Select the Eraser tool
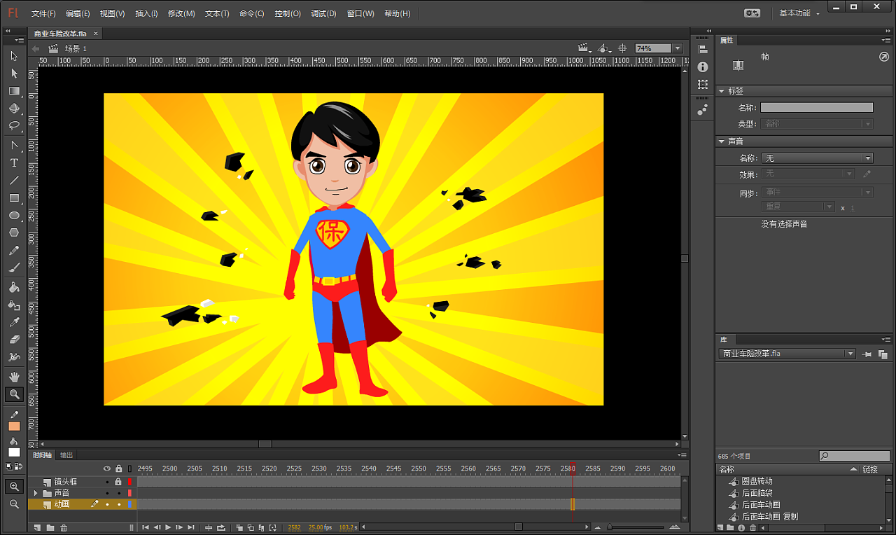 click(x=14, y=340)
